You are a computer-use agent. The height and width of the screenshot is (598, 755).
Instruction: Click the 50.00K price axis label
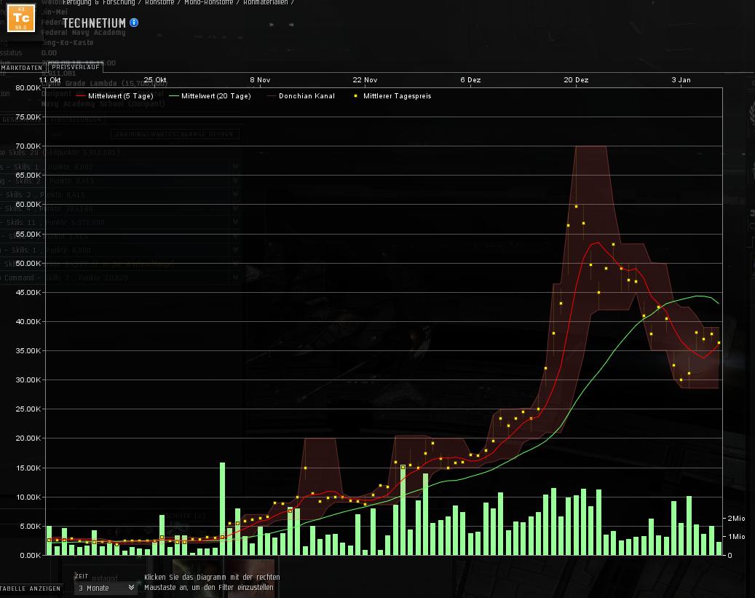pyautogui.click(x=28, y=263)
